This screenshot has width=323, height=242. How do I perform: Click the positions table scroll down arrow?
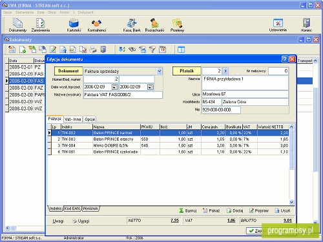(x=291, y=202)
